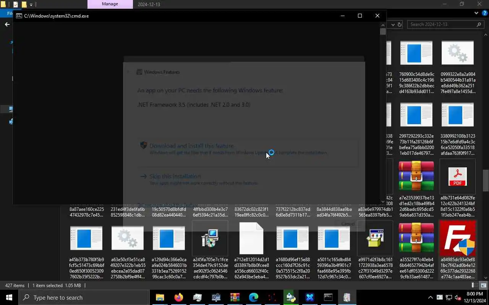Open the Windows Start menu
Viewport: 489px width, 305px height.
click(x=9, y=297)
